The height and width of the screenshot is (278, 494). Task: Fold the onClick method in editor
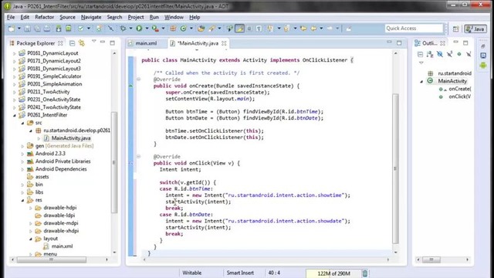tap(138, 156)
